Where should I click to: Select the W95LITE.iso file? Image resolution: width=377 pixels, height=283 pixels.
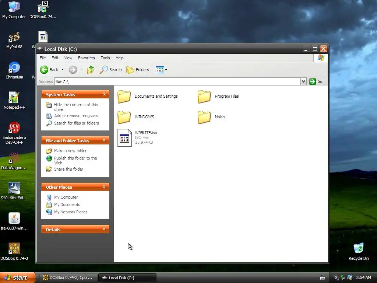[137, 138]
